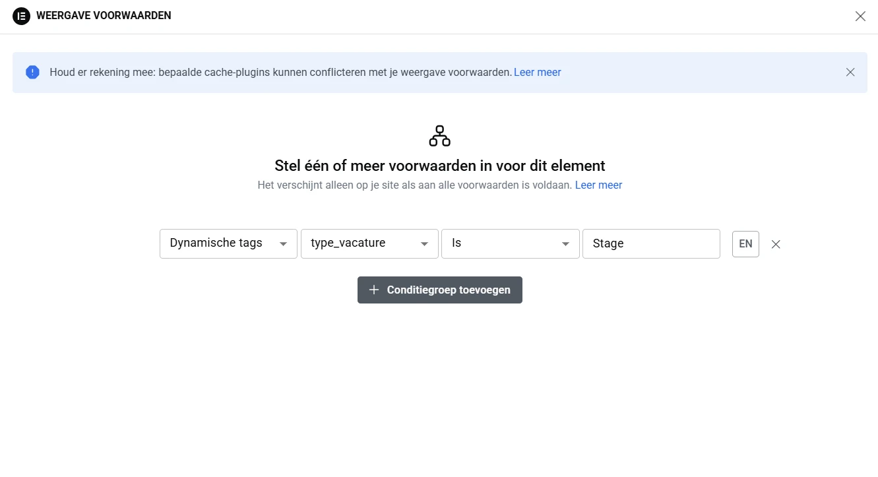Open Leer meer link in cache notice

coord(538,73)
